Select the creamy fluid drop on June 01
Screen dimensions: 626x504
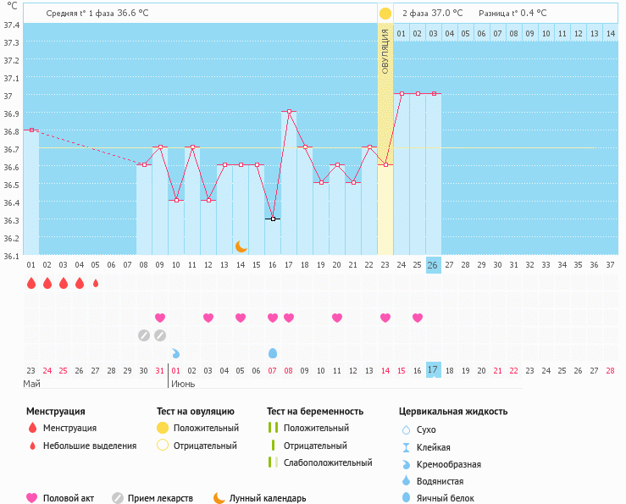(176, 353)
